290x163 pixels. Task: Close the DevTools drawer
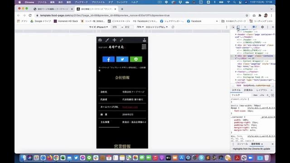[x=272, y=144]
